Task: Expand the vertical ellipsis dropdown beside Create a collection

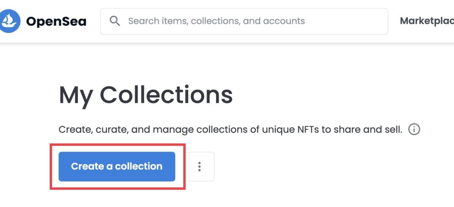Action: pos(200,167)
